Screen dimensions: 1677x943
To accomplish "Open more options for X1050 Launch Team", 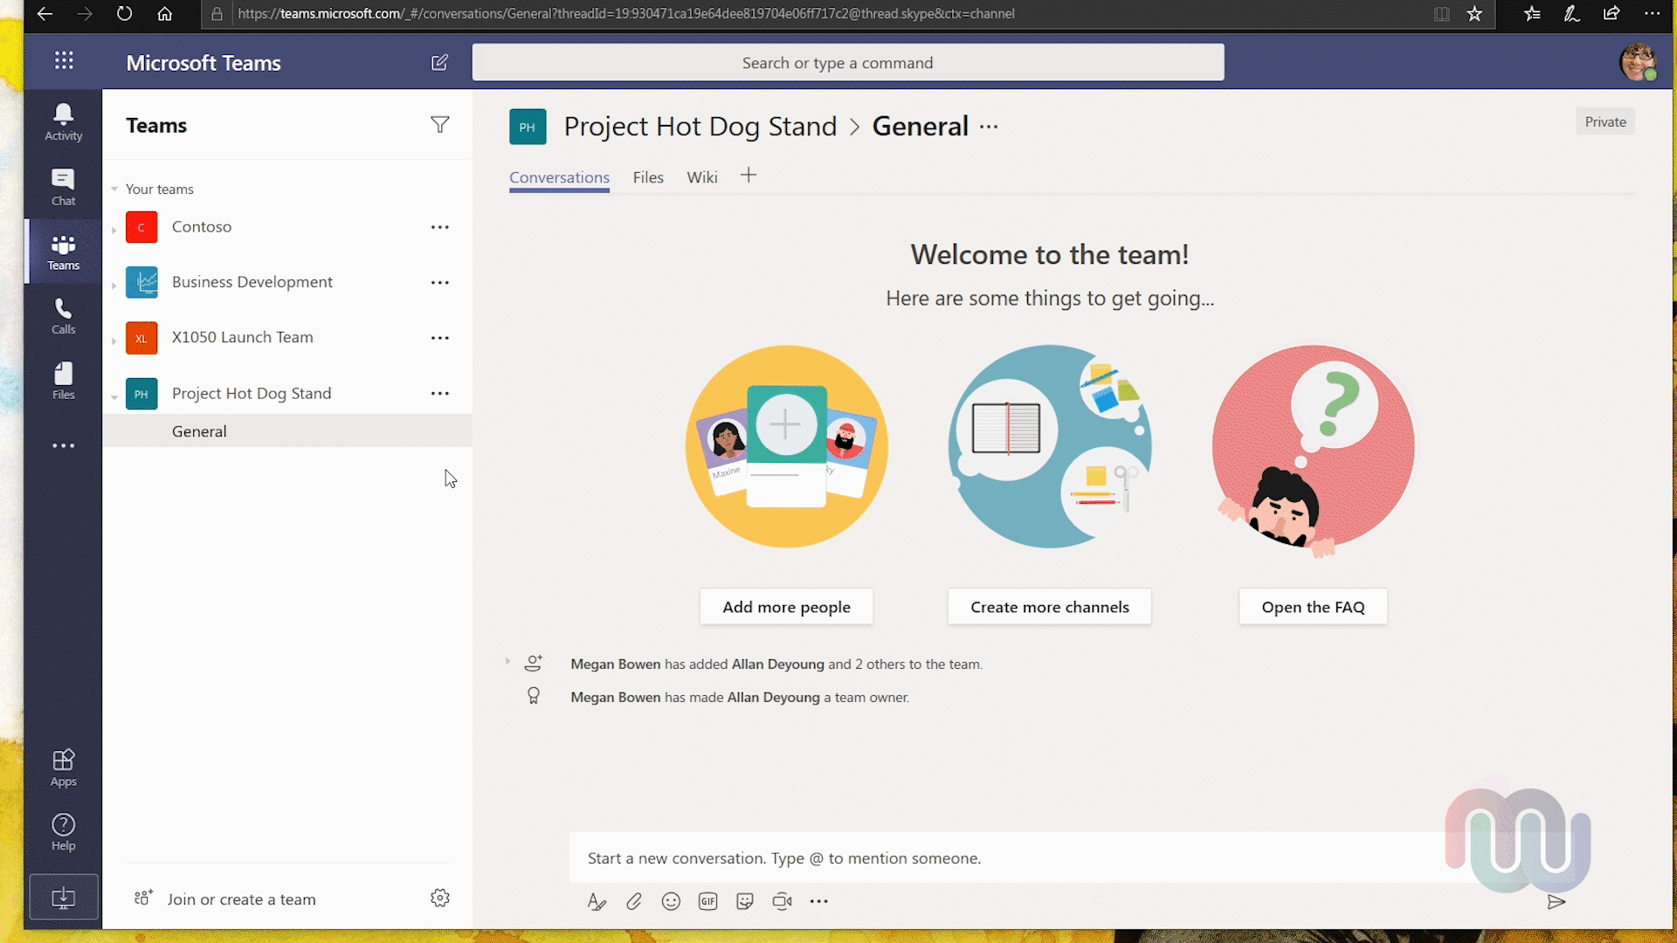I will click(440, 338).
